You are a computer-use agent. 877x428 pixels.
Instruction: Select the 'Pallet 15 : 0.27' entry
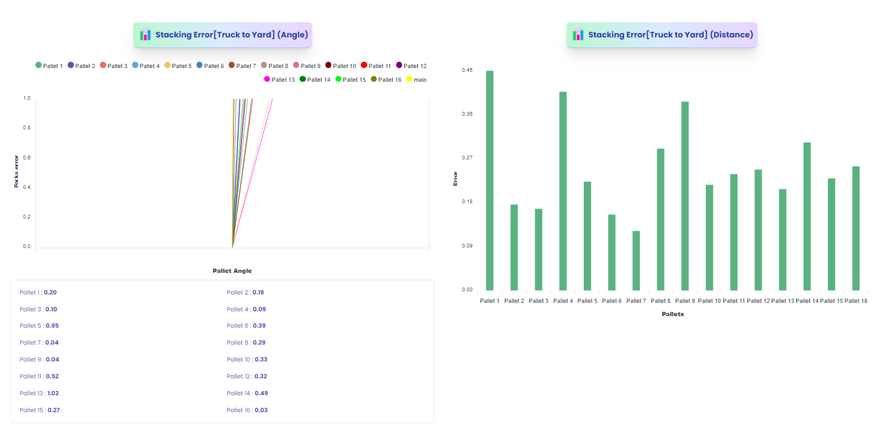click(x=40, y=410)
